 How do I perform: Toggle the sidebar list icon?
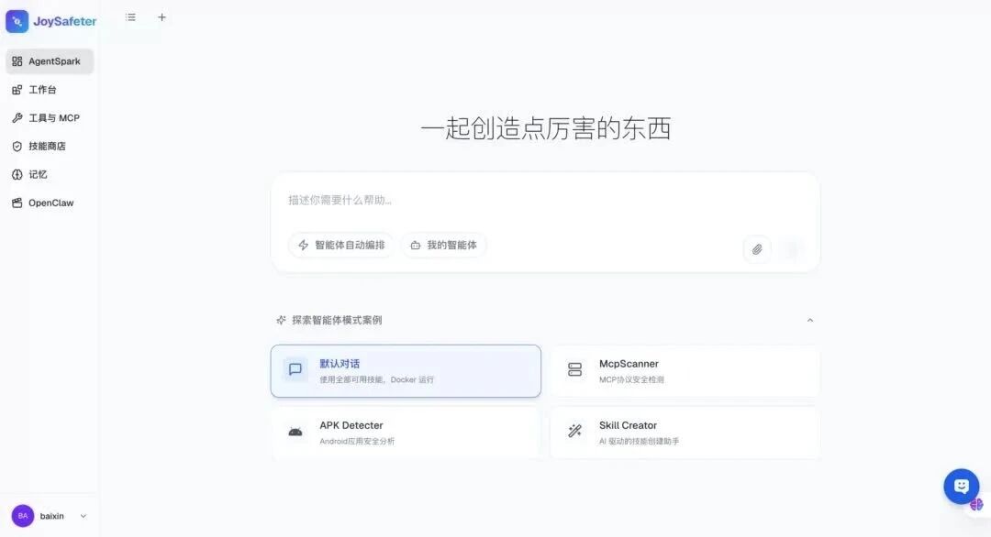130,17
